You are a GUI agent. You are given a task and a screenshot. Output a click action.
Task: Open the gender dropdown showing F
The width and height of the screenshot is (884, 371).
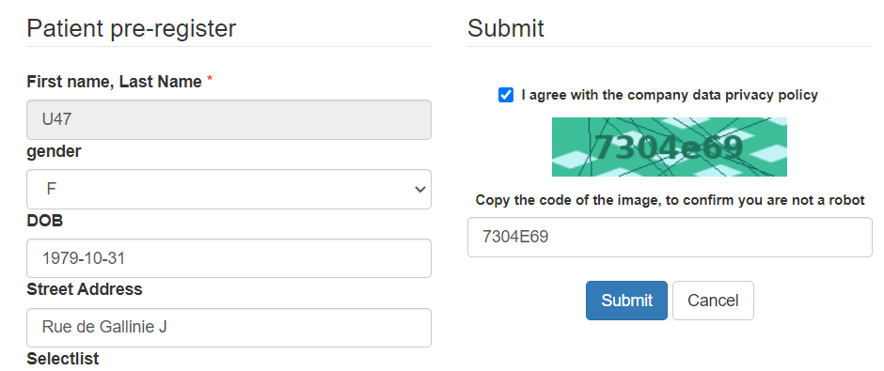(229, 189)
